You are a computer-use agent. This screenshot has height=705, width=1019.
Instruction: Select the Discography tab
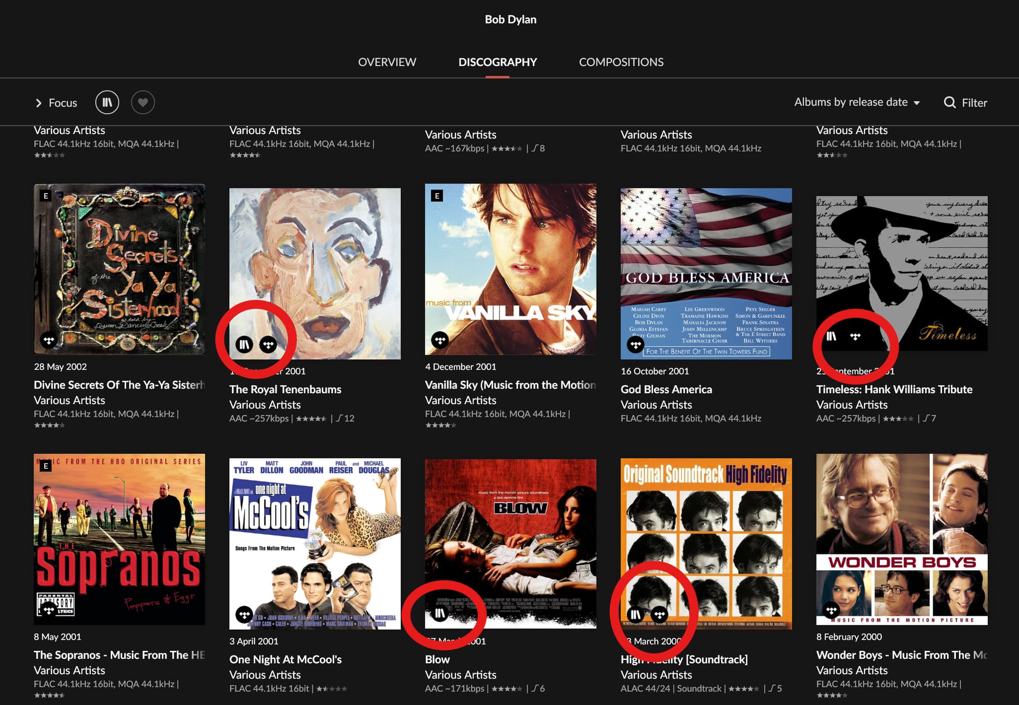tap(497, 62)
